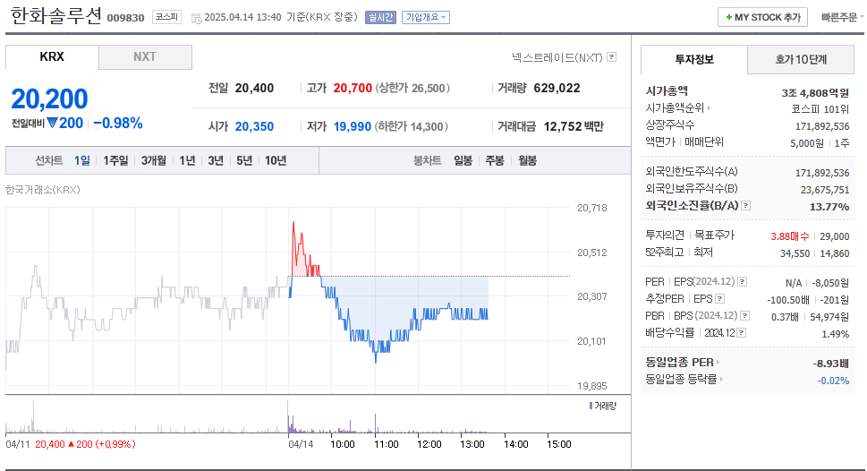Click the 전일 value 20,400
The height and width of the screenshot is (471, 867).
tap(254, 88)
